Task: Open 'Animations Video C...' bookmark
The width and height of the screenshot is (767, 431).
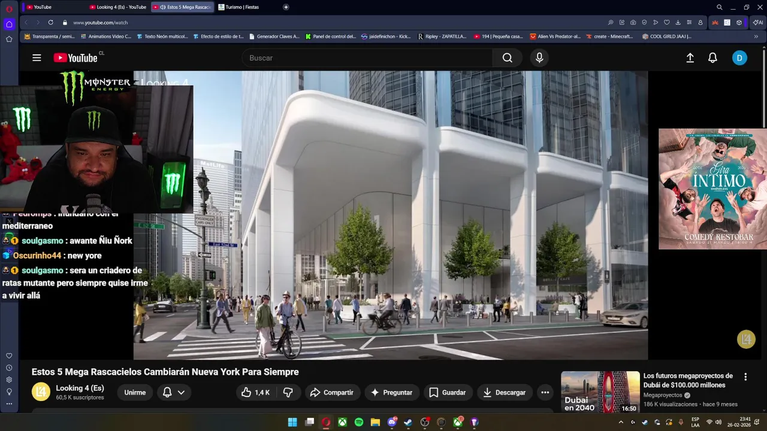Action: click(105, 37)
